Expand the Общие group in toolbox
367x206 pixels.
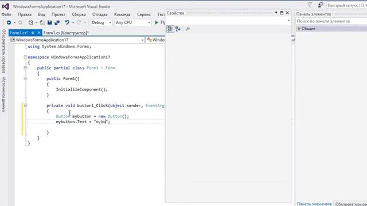(299, 29)
